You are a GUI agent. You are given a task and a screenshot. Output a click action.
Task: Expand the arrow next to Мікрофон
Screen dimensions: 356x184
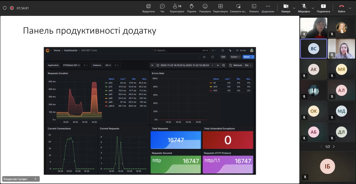point(313,8)
